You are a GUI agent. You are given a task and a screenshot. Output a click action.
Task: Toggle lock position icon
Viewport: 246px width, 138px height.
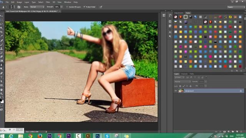187,86
